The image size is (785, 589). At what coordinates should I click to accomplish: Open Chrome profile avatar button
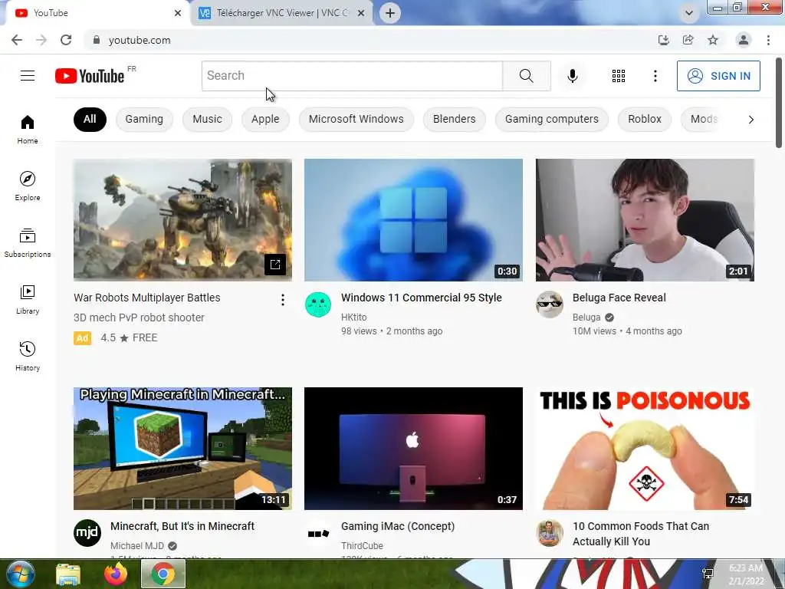[x=744, y=40]
